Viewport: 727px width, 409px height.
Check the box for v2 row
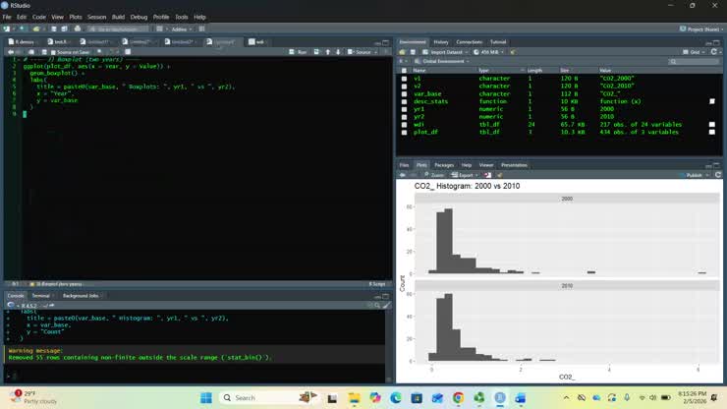404,86
